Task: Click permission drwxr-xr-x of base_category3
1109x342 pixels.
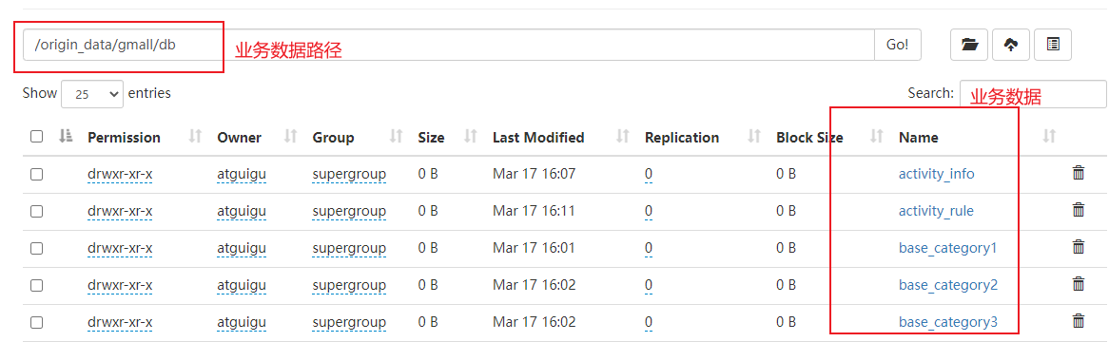Action: coord(120,322)
